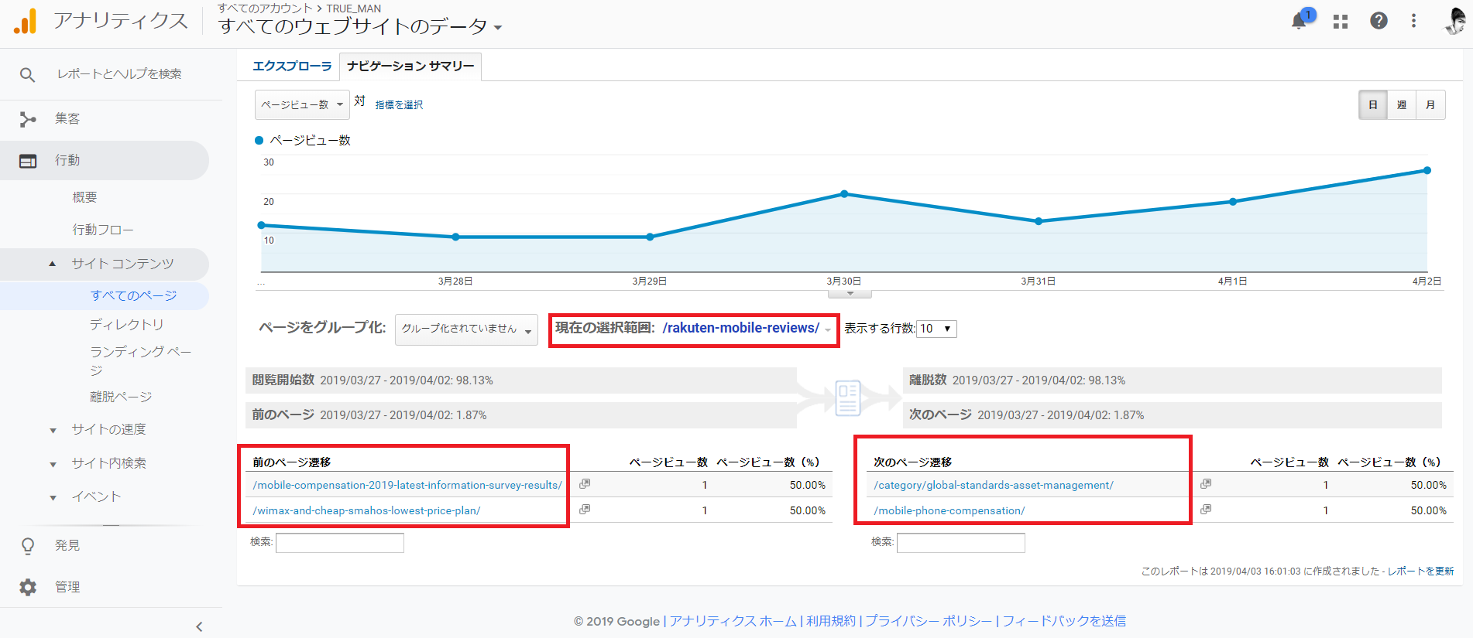Image resolution: width=1473 pixels, height=638 pixels.
Task: Click the 集客 acquisition icon
Action: [x=28, y=119]
